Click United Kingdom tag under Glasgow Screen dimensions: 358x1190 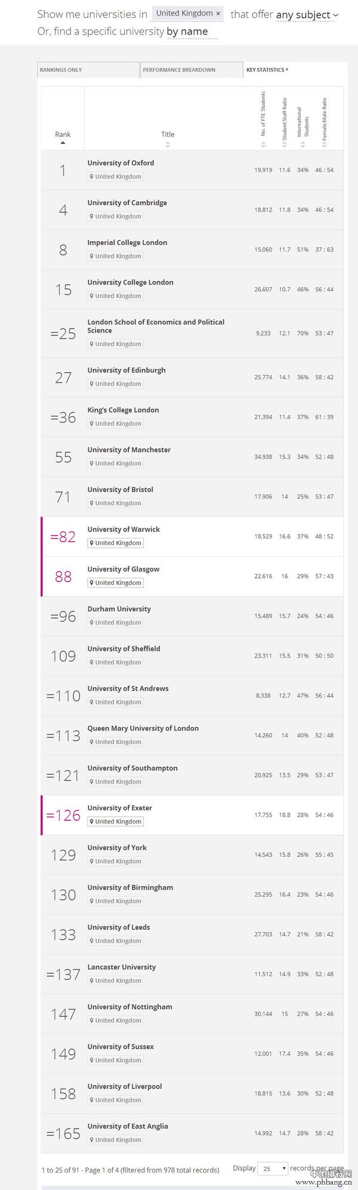[116, 583]
